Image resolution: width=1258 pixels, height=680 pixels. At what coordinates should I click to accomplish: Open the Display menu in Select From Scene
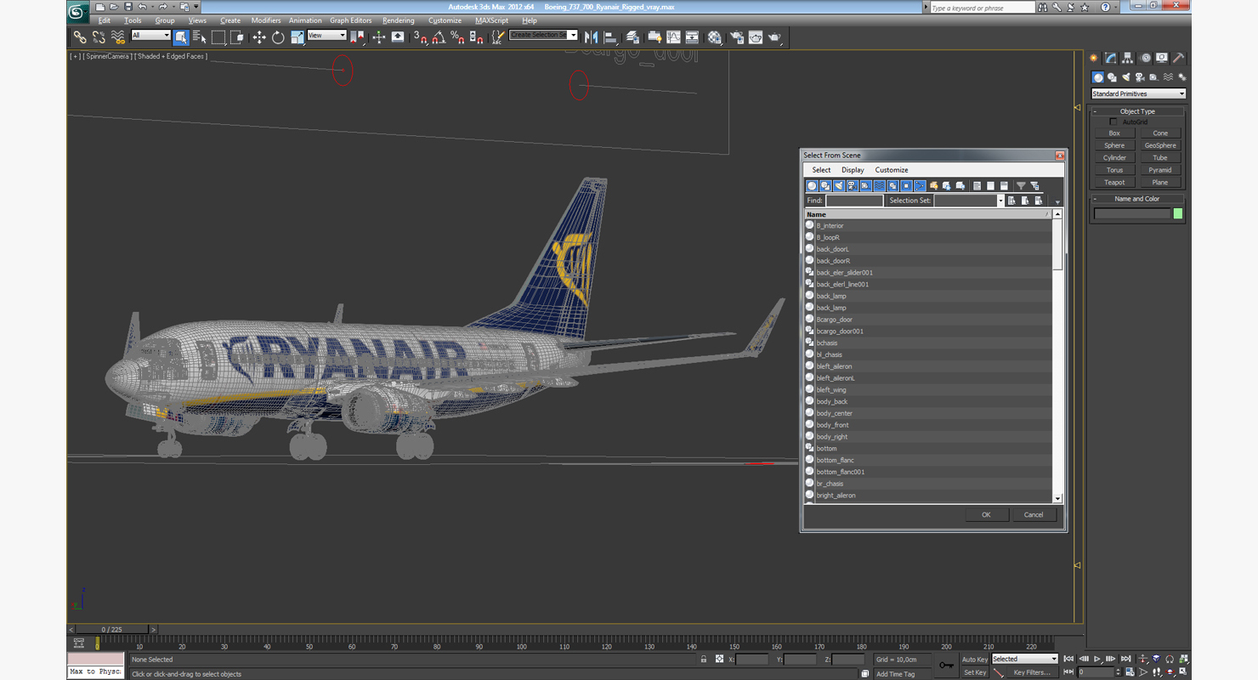pos(853,170)
